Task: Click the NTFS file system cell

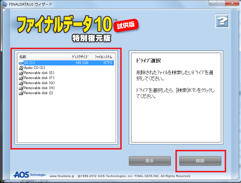Action: pos(108,63)
